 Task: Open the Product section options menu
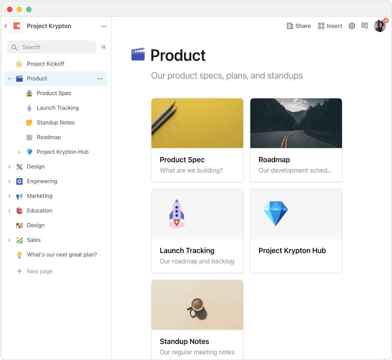[100, 79]
